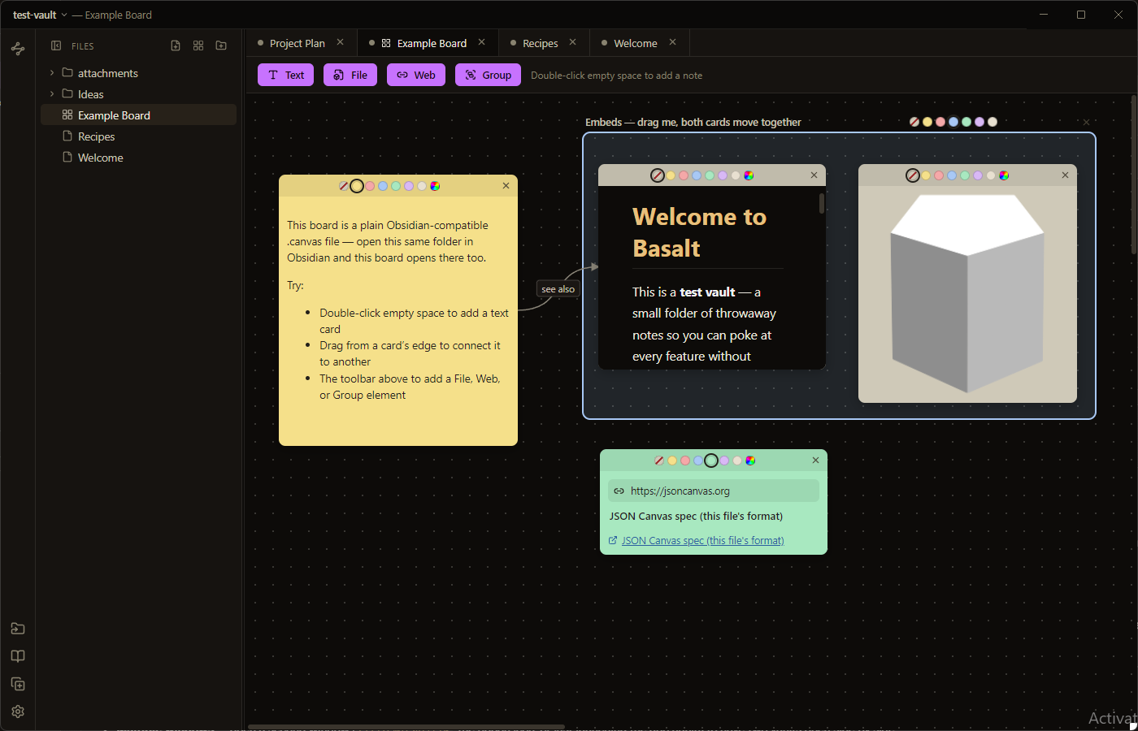Add a Web element from the toolbar
Screen dimensions: 1138x731
(x=416, y=75)
